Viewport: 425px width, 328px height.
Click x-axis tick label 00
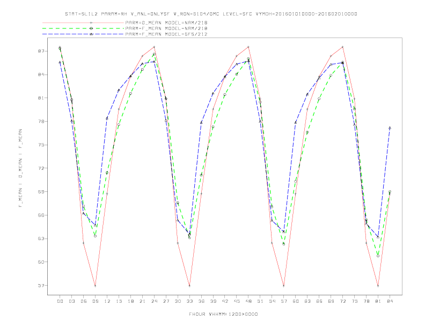point(60,301)
